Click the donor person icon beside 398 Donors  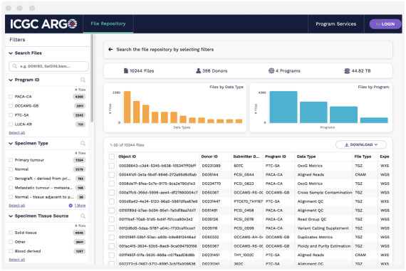pyautogui.click(x=198, y=71)
